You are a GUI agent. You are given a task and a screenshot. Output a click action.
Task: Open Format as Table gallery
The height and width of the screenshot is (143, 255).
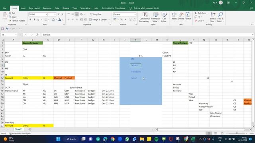click(x=156, y=17)
